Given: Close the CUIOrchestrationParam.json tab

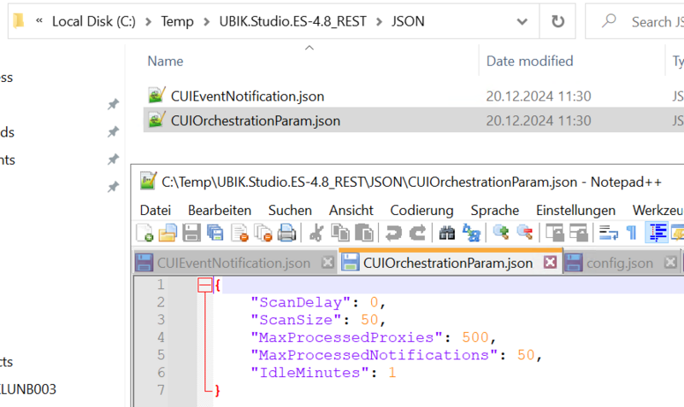Looking at the screenshot, I should (550, 263).
